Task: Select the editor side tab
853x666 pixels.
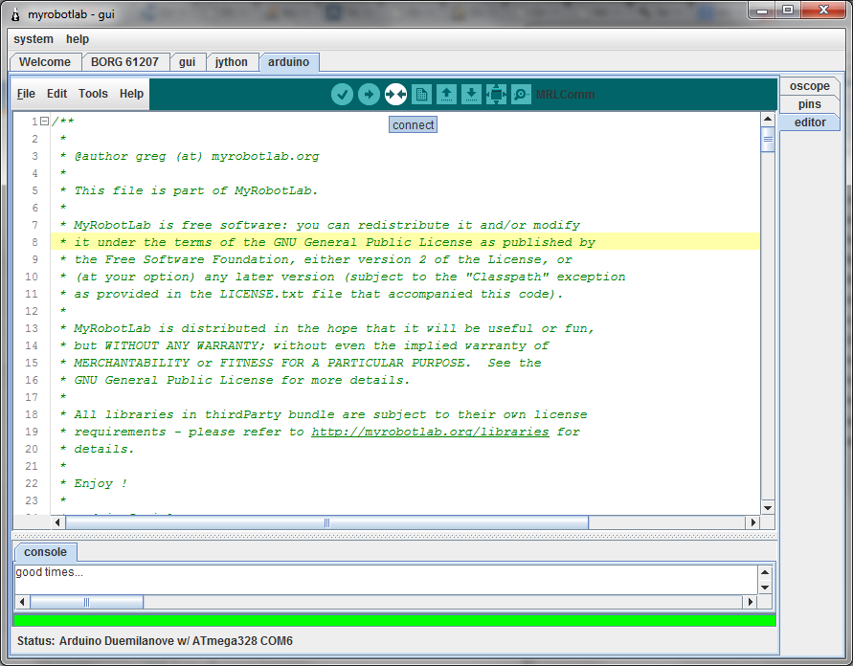Action: [810, 122]
